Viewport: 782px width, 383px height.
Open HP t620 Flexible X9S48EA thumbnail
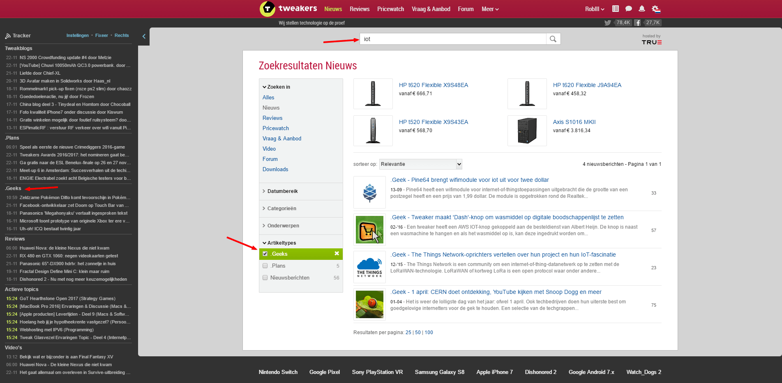373,94
